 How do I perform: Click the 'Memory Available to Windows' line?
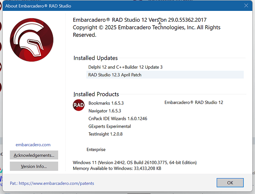(x=117, y=168)
